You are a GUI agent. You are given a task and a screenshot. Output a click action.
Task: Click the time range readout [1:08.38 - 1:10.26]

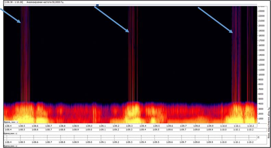(x=13, y=2)
